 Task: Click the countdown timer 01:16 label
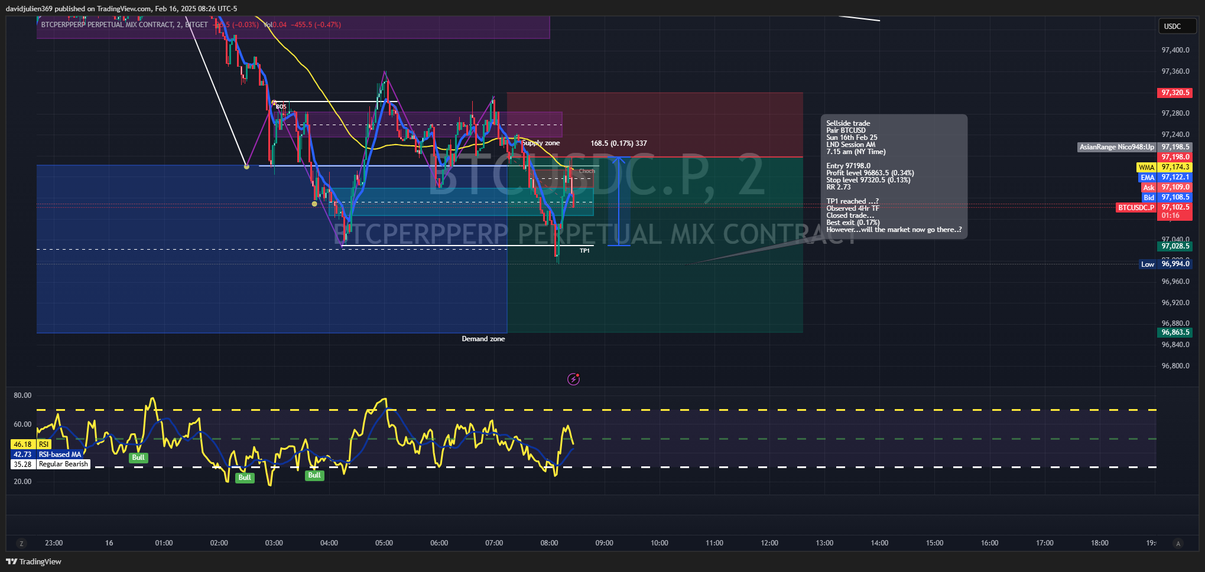1170,216
